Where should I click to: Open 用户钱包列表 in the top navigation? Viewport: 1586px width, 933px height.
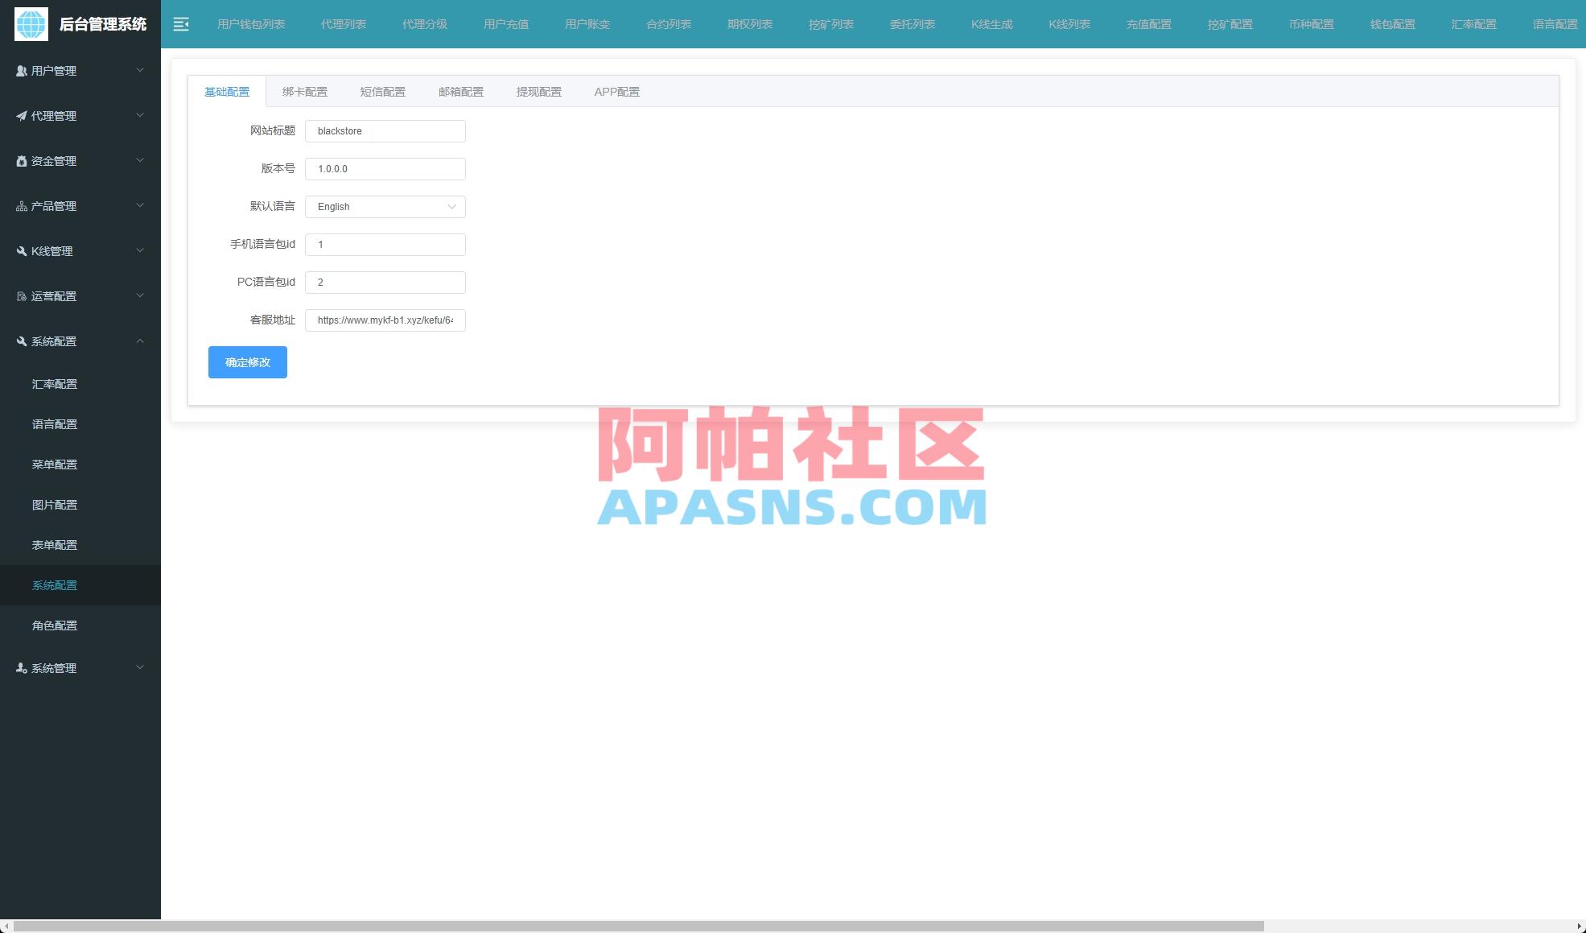[x=250, y=24]
